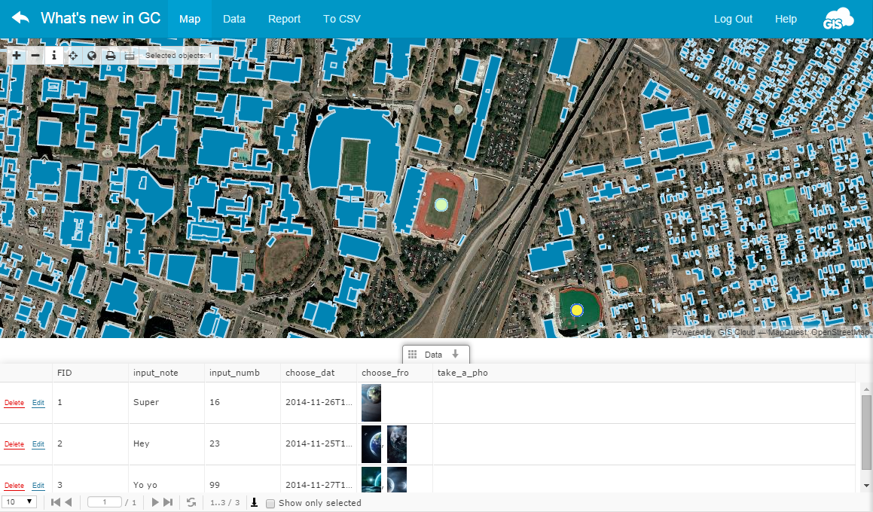Go to next table page
The width and height of the screenshot is (873, 512).
coord(155,502)
